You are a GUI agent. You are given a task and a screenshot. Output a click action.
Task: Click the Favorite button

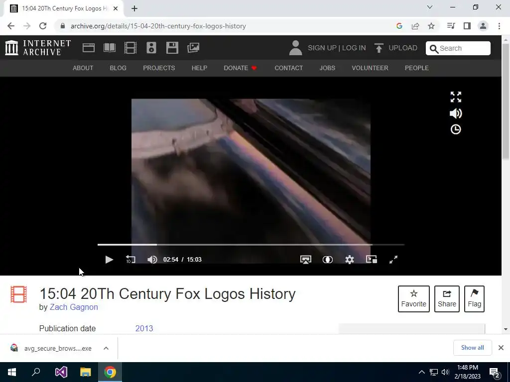point(414,299)
